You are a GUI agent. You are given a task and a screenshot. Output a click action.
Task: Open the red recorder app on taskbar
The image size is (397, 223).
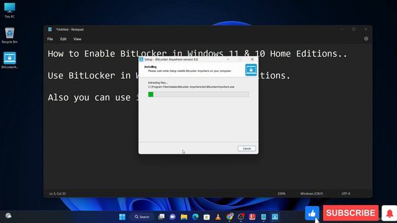252,217
